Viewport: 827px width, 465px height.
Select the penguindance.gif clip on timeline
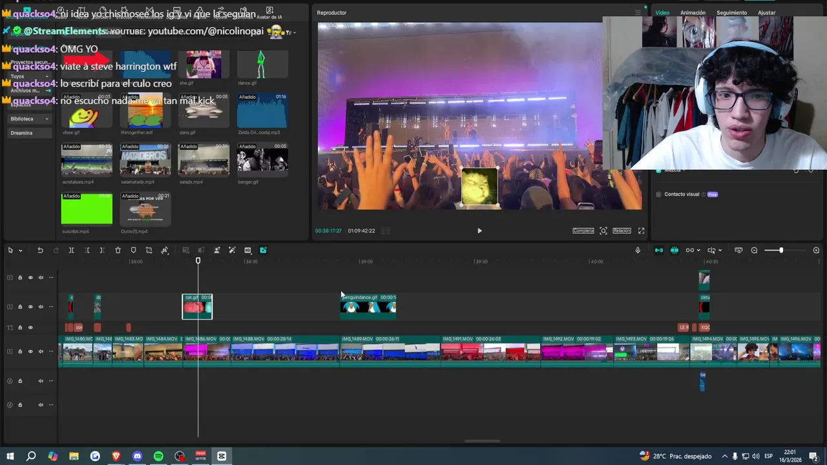(368, 307)
